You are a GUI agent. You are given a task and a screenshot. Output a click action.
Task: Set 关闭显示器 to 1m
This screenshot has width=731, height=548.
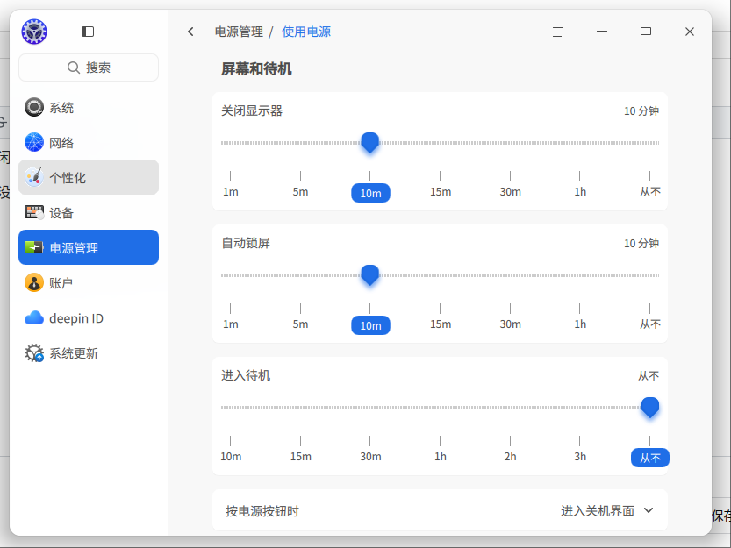pyautogui.click(x=231, y=191)
